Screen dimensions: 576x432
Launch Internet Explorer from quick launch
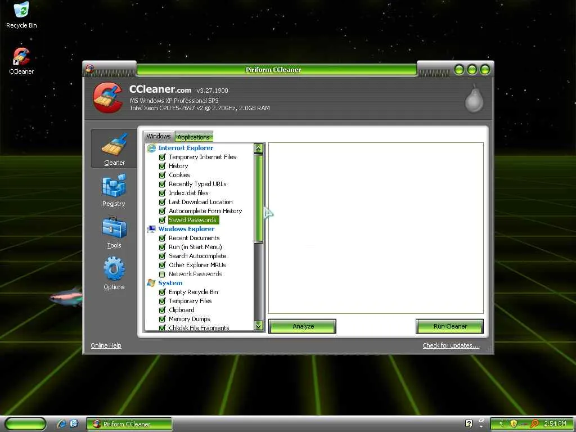(61, 424)
